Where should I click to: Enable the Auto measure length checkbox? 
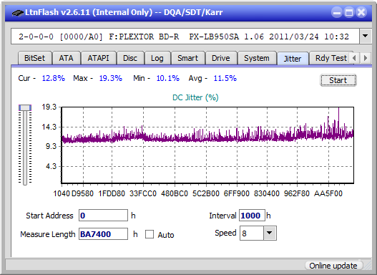pos(150,234)
